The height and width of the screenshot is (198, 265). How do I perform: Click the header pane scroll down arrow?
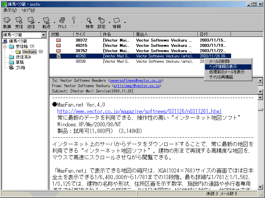tap(260, 92)
